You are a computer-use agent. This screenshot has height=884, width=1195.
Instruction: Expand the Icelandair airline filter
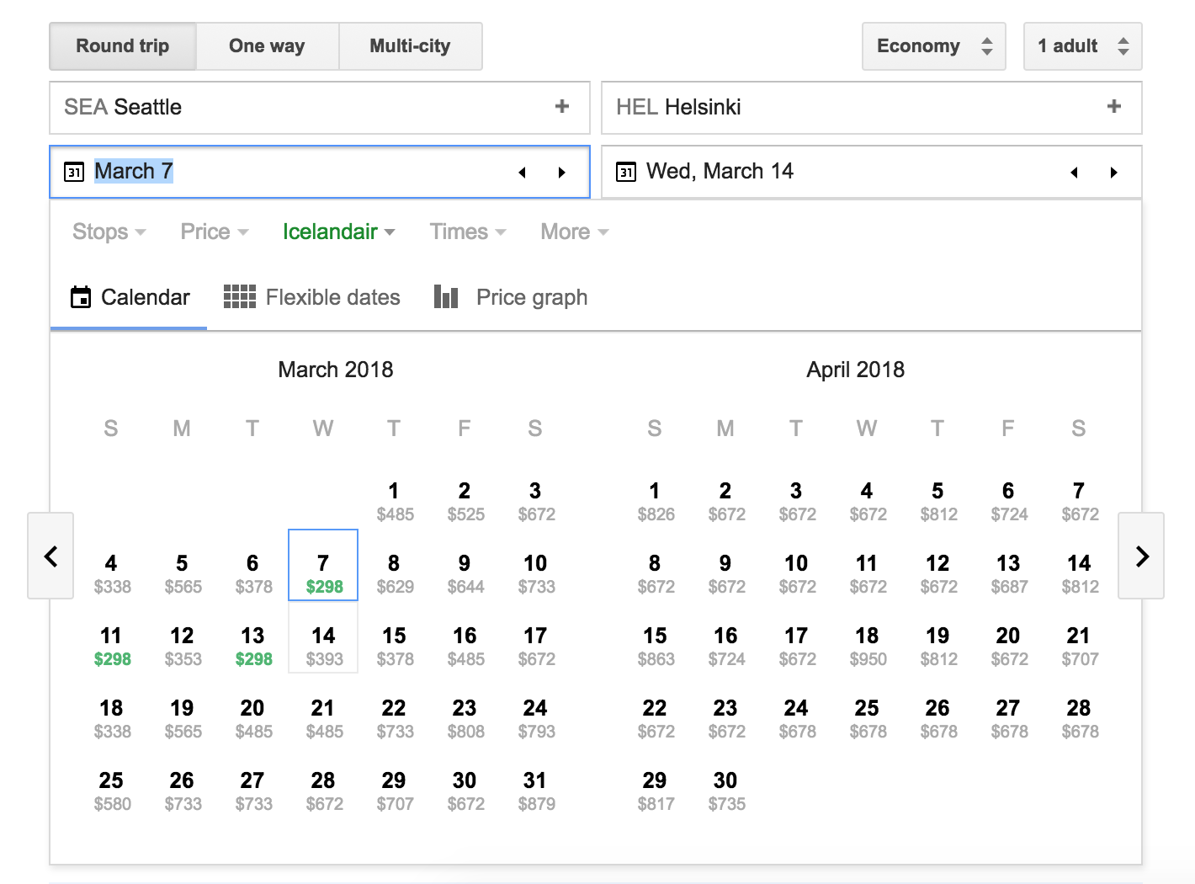click(x=338, y=232)
